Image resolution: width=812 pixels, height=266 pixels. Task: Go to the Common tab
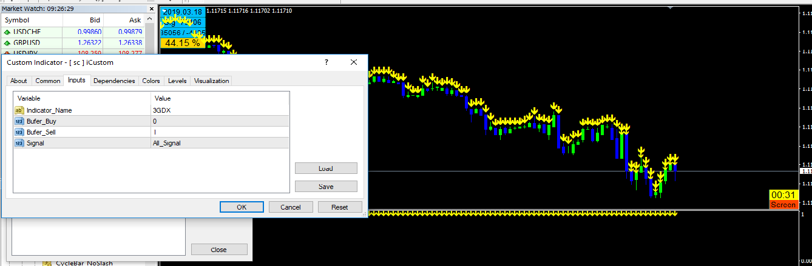(x=48, y=81)
